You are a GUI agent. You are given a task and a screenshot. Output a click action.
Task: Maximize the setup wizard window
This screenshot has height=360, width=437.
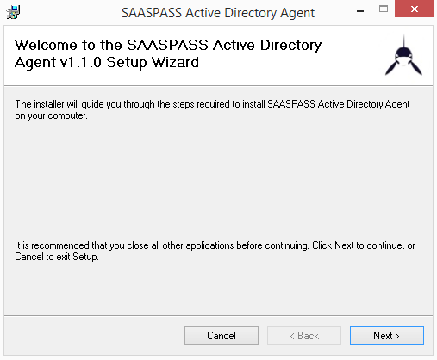(384, 9)
